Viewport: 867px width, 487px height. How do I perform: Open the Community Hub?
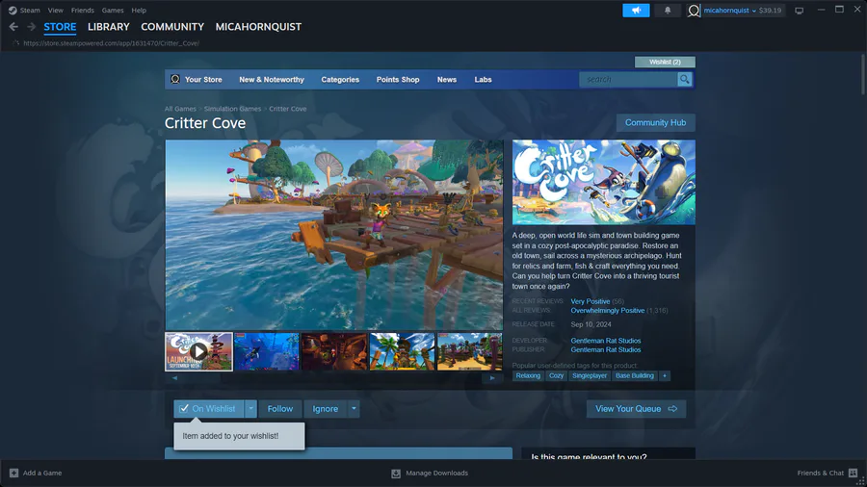[655, 122]
